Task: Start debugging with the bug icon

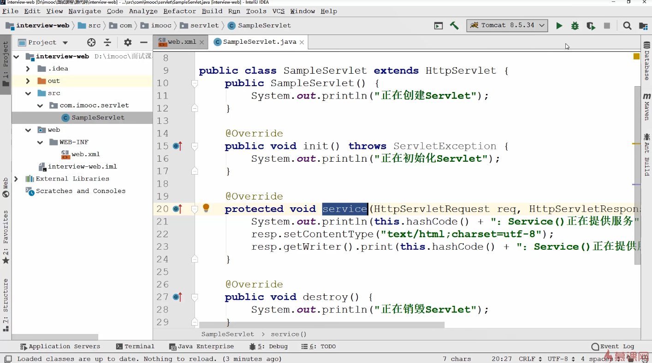Action: 575,26
